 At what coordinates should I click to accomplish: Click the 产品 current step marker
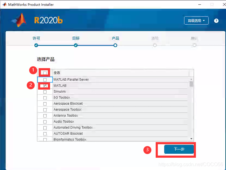115,45
